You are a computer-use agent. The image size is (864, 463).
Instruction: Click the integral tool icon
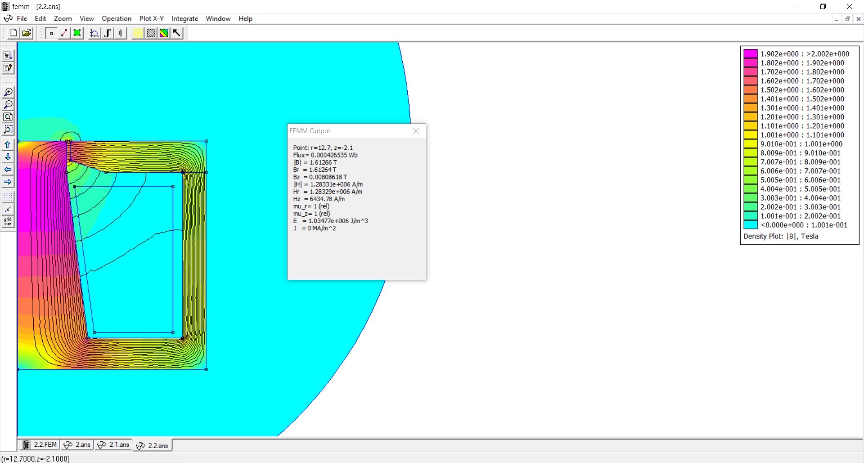(x=108, y=33)
